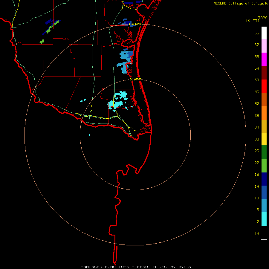The width and height of the screenshot is (269, 269).
Task: Click the light blue echo area along the coast
Action: [125, 60]
